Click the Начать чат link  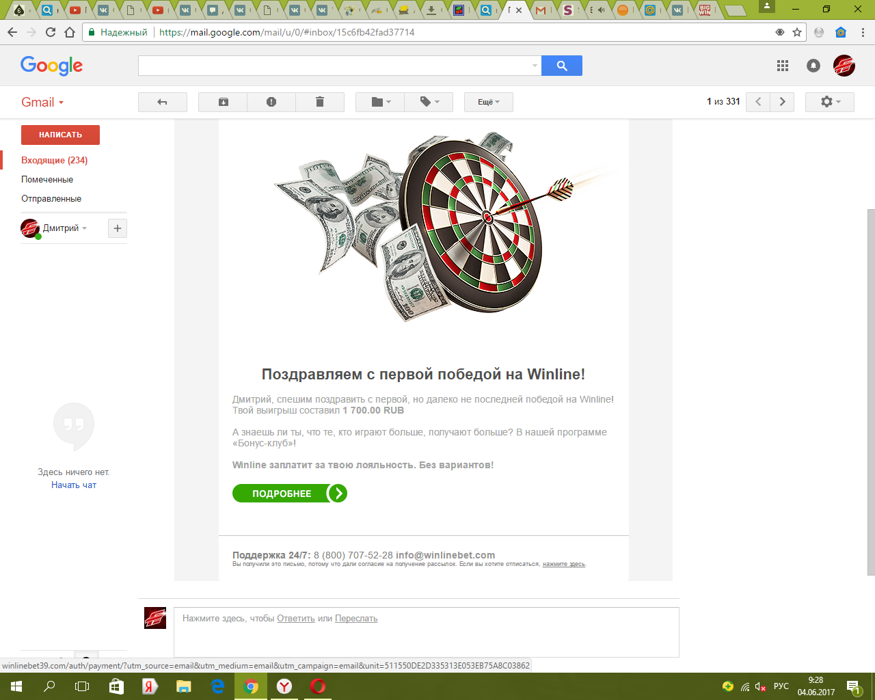[74, 485]
